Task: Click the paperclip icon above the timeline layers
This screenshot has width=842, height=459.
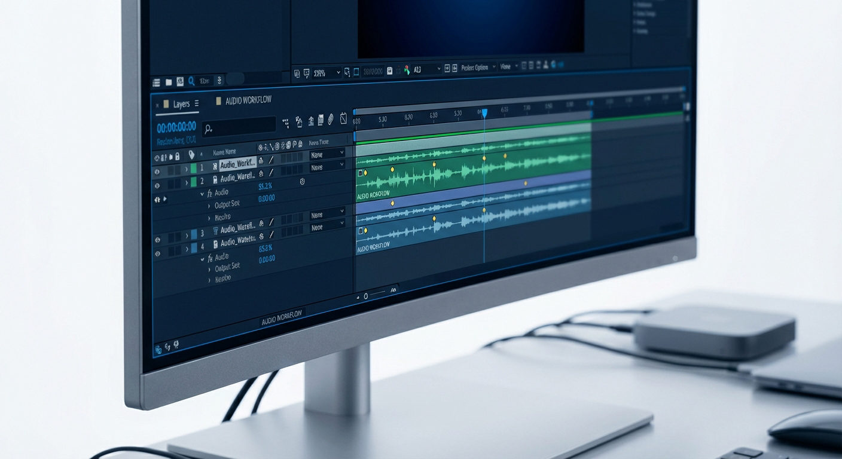Action: click(330, 120)
